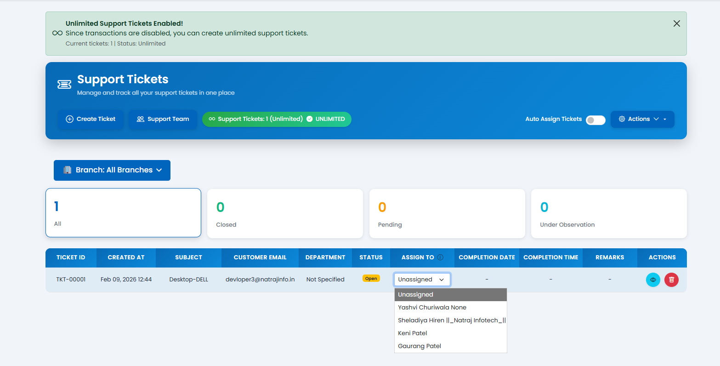The image size is (720, 366).
Task: Click the yellow Open status badge
Action: (x=371, y=279)
